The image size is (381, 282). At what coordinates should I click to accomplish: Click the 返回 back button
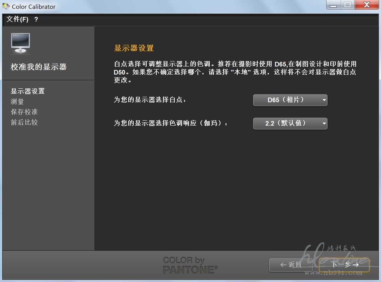coord(291,265)
